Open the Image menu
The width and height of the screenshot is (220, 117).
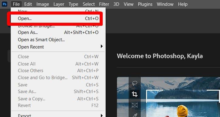coord(43,4)
